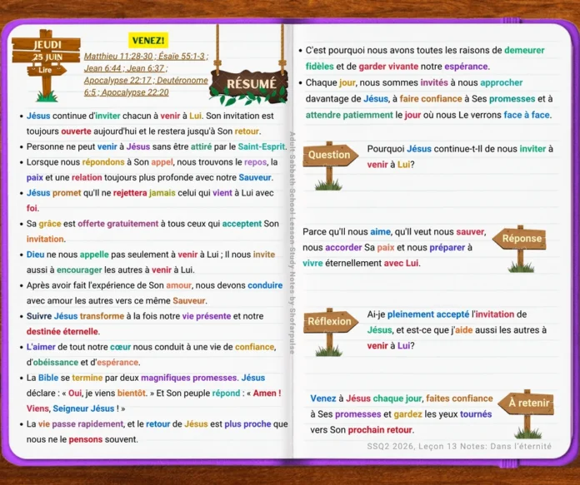Viewport: 580px width, 485px height.
Task: Click the Réflexion signpost icon
Action: (x=330, y=332)
